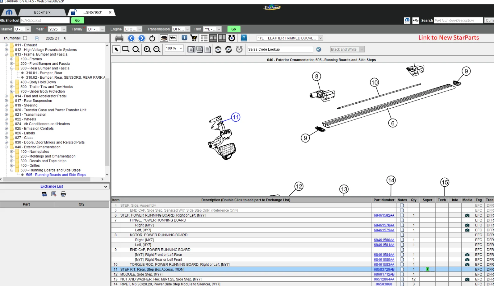Zoom in on the diagram

[x=147, y=49]
